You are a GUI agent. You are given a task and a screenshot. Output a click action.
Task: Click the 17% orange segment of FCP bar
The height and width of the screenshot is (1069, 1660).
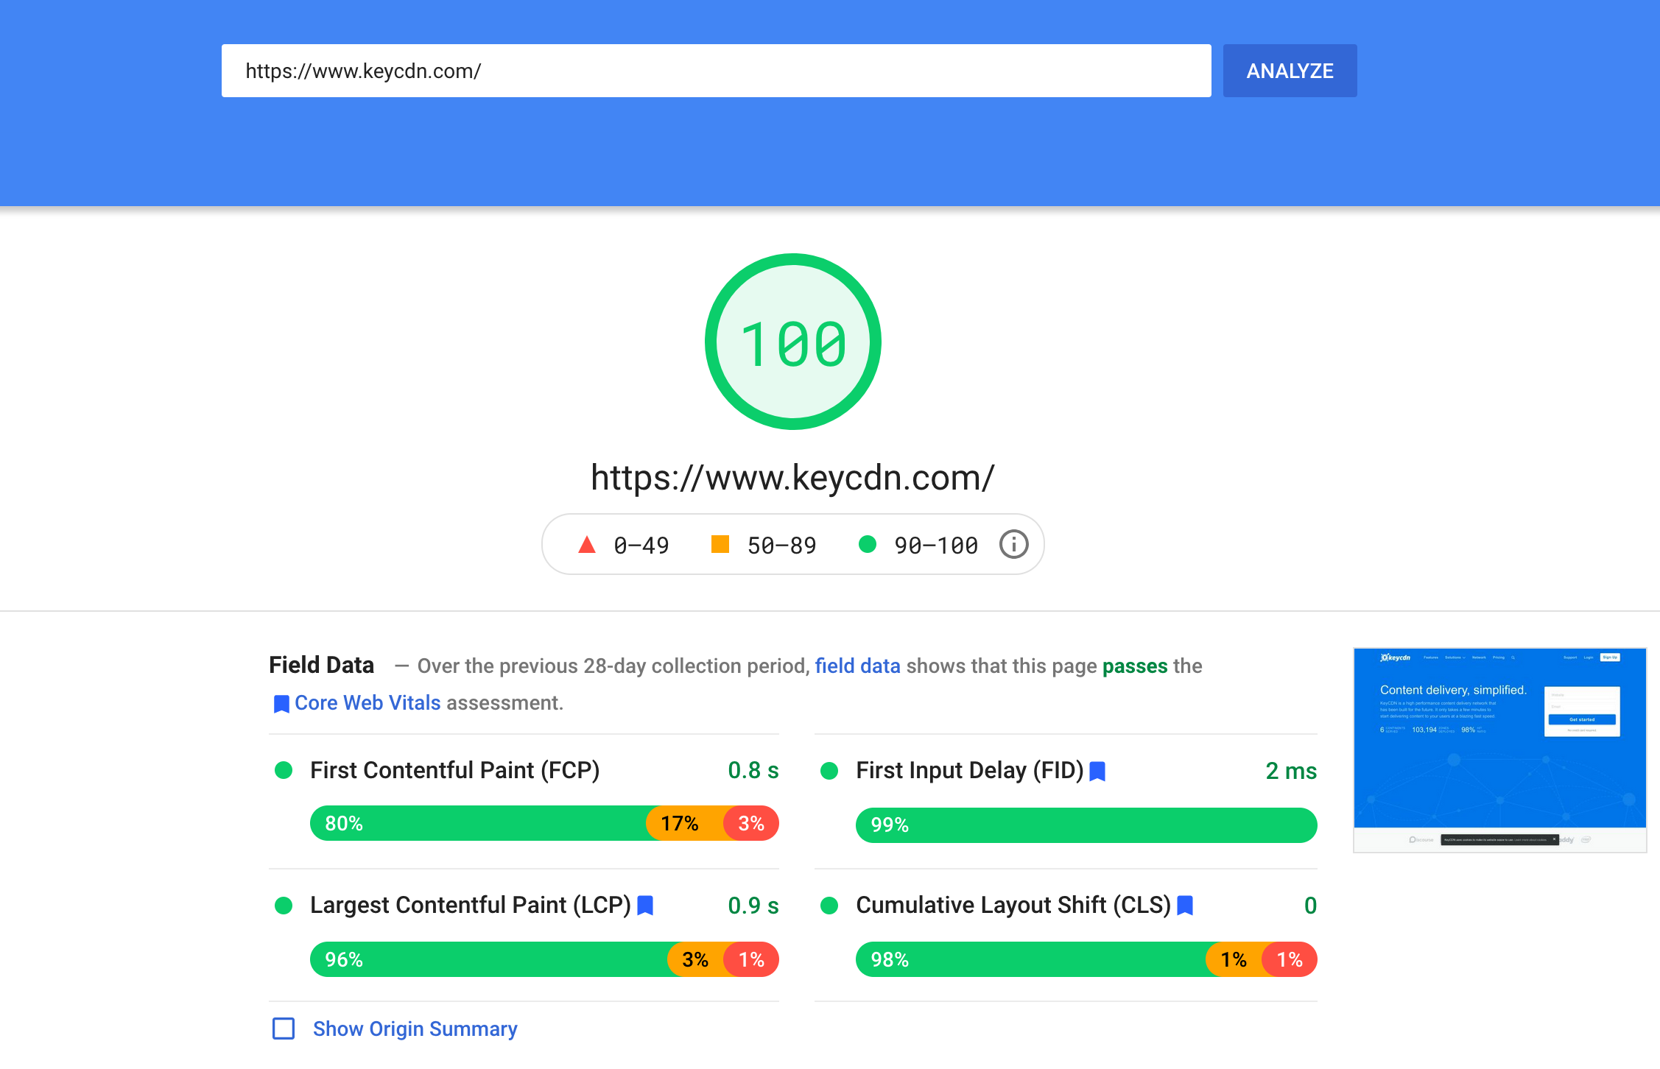click(x=683, y=823)
